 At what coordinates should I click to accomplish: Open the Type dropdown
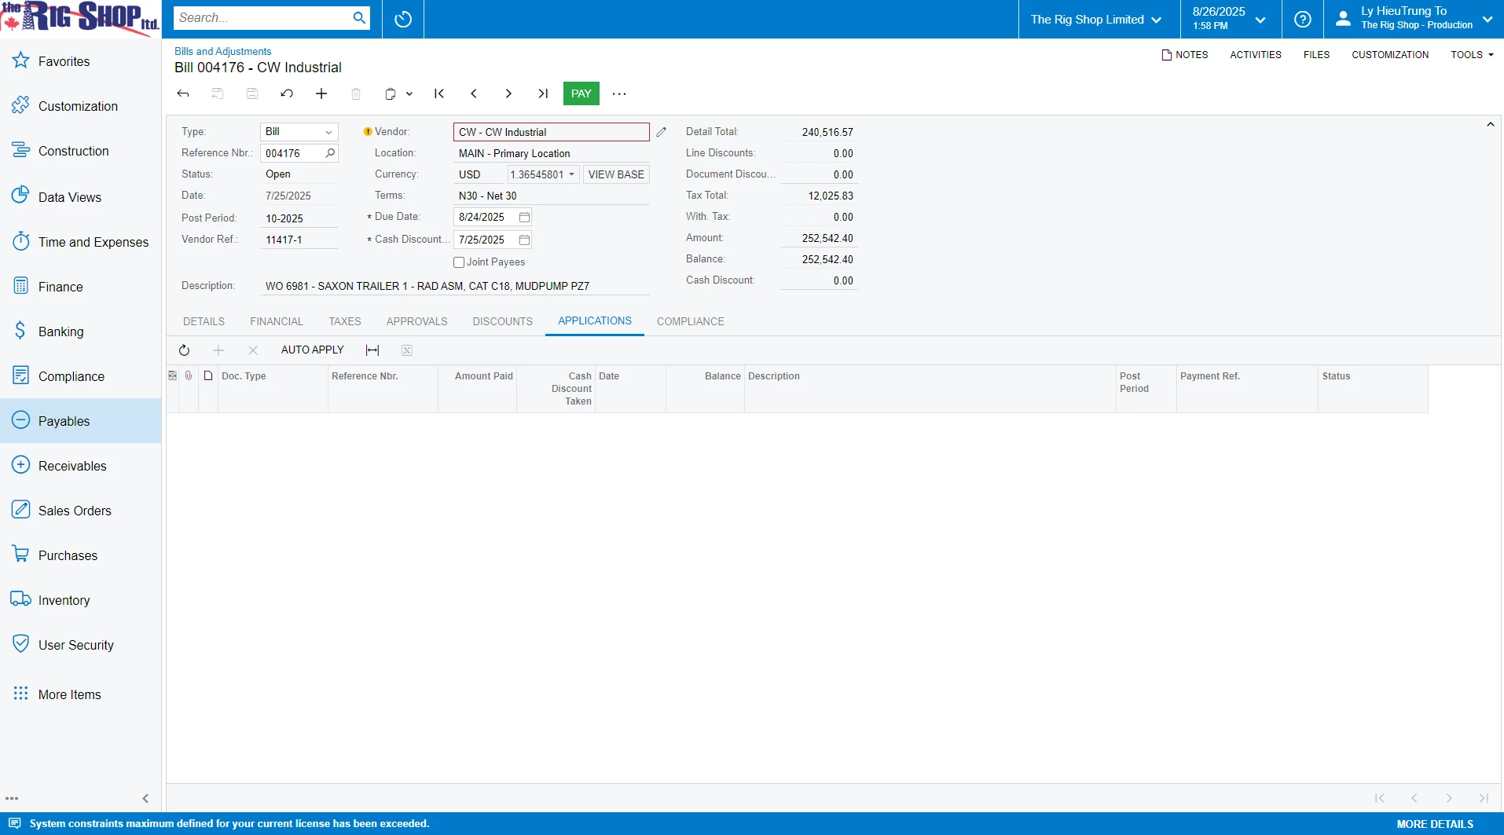coord(328,132)
